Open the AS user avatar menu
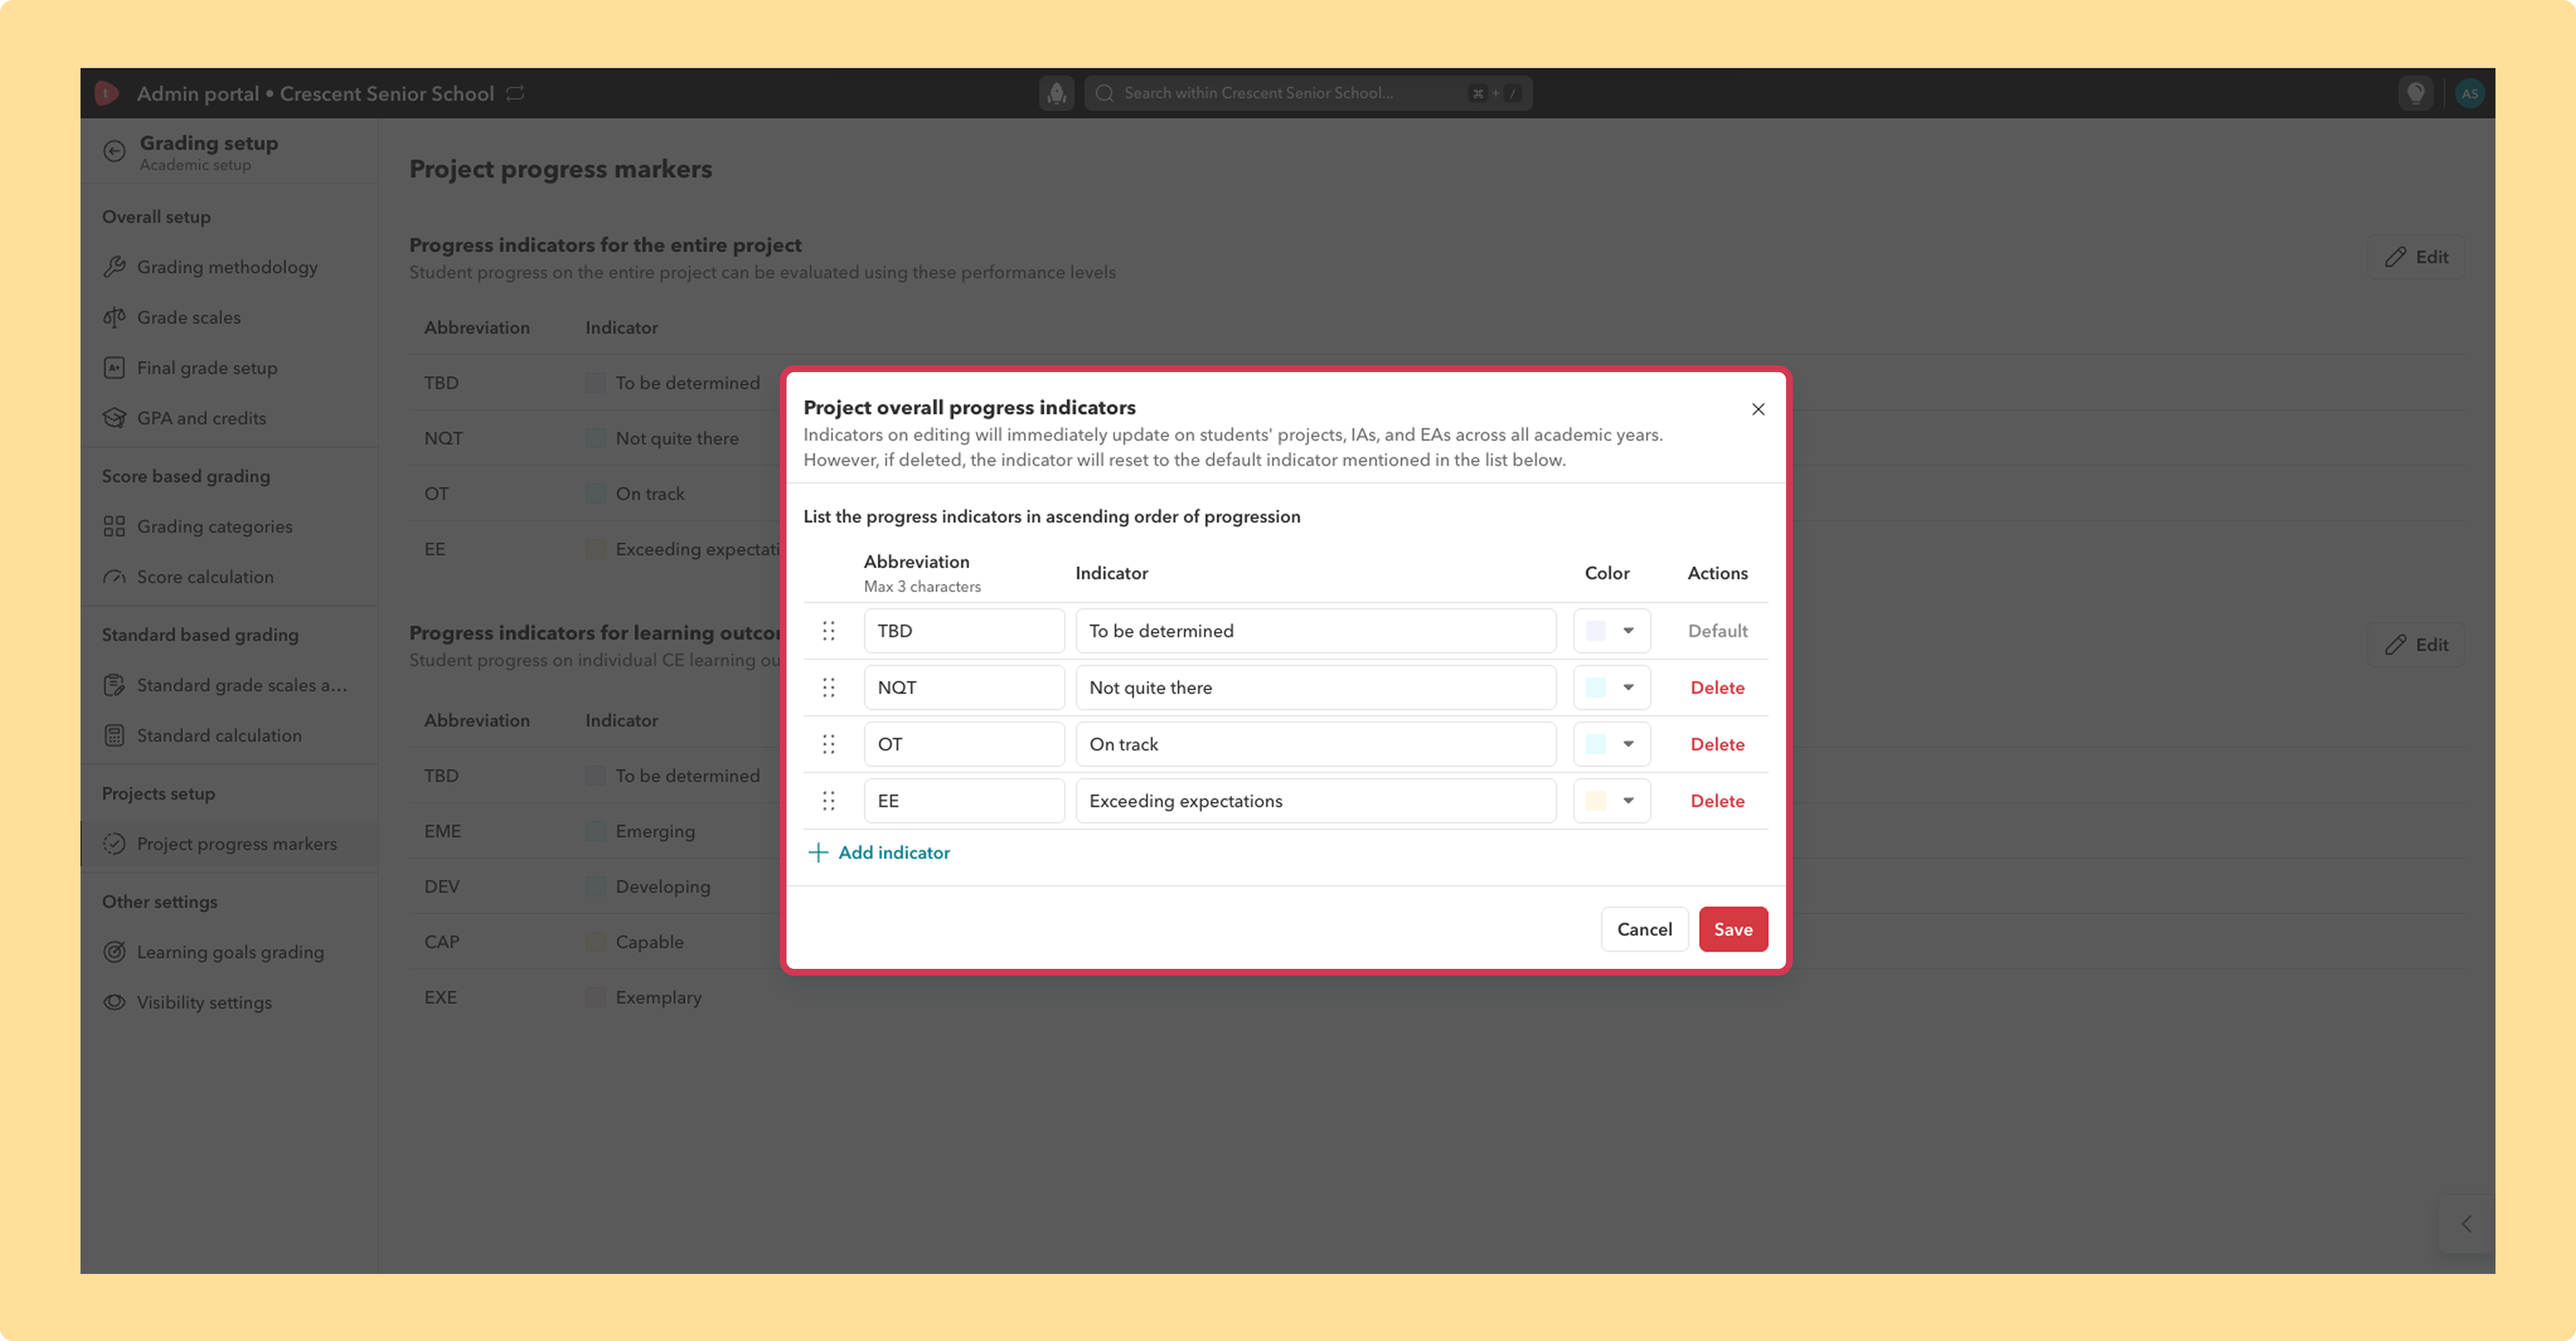Screen dimensions: 2576x1341 coord(2469,93)
